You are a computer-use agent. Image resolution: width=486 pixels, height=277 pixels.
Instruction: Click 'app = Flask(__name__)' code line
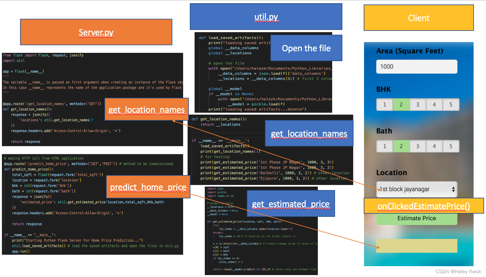23,71
